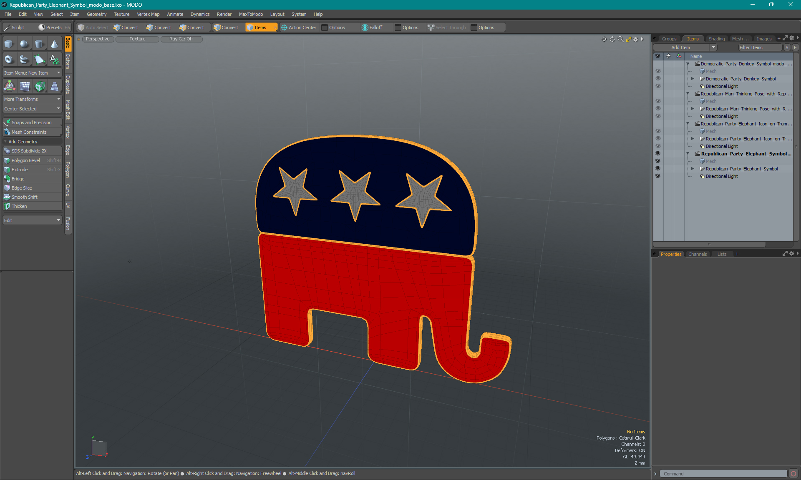
Task: Expand Democratic_Party_Donkey_Symbol group folder
Action: [693, 79]
